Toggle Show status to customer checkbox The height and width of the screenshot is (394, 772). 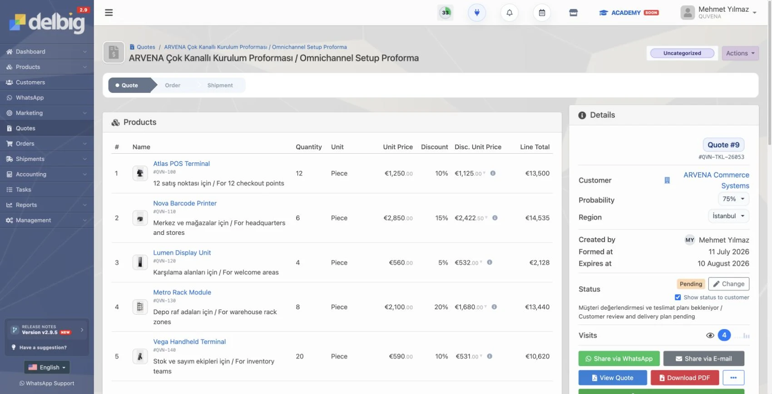click(678, 297)
